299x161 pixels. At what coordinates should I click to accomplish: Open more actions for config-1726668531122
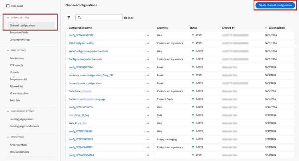pyautogui.click(x=147, y=147)
